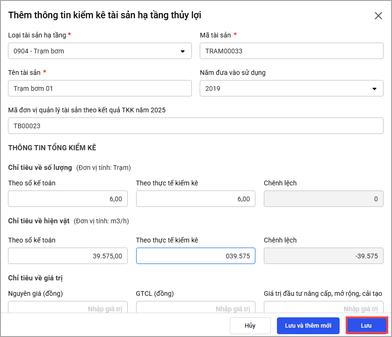Click Theo sổ kế toán quantity field 6,00
This screenshot has width=392, height=337.
click(68, 199)
